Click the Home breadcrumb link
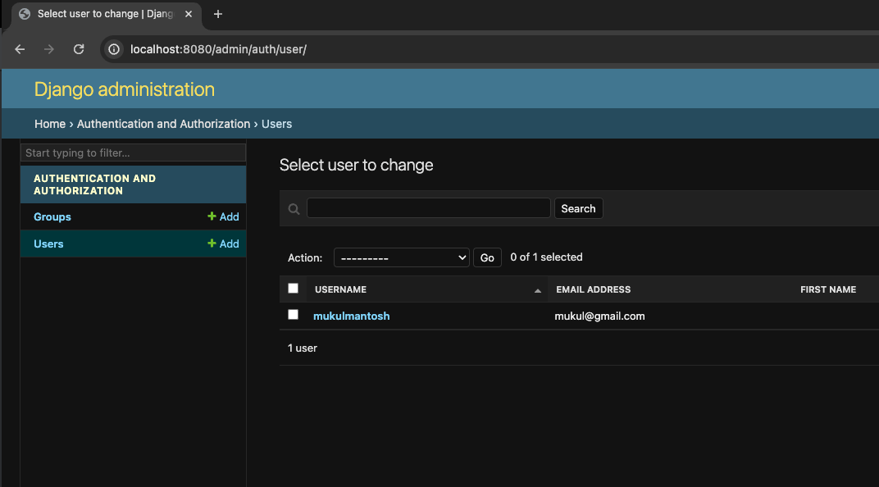Viewport: 879px width, 487px height. pyautogui.click(x=50, y=124)
